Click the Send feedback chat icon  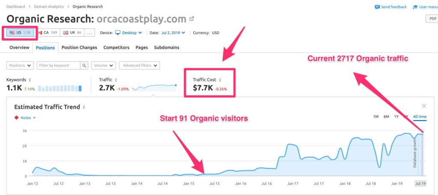pos(377,7)
